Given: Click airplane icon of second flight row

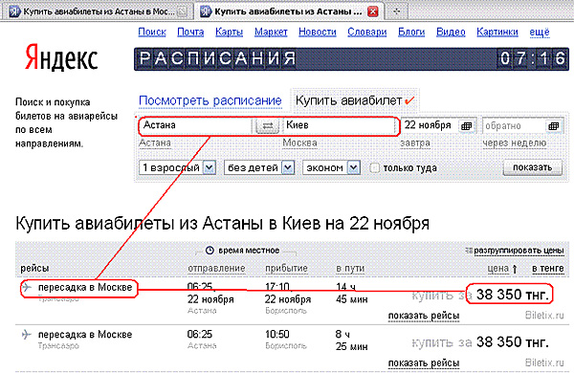Looking at the screenshot, I should coord(27,334).
